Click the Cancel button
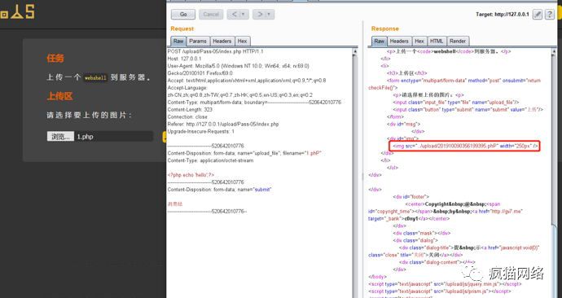The height and width of the screenshot is (298, 562). [211, 15]
